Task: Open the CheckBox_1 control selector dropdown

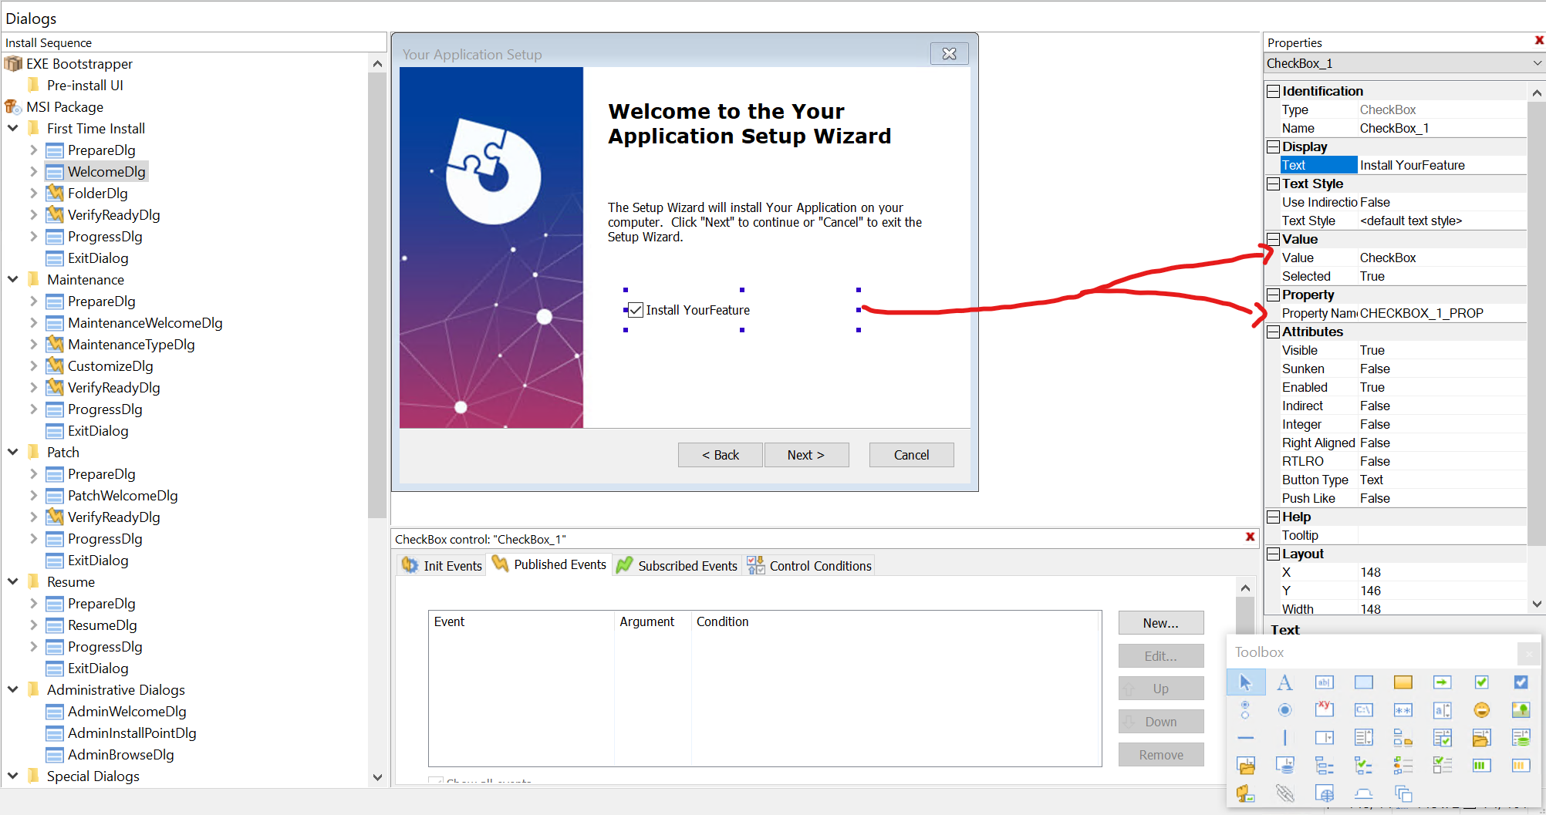Action: coord(1537,63)
